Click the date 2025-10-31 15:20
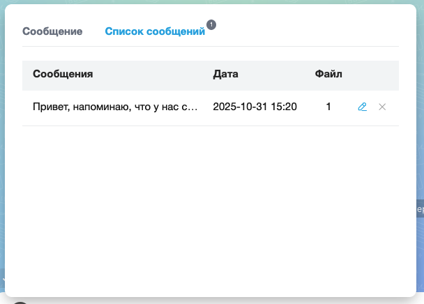The width and height of the screenshot is (424, 304). click(255, 107)
